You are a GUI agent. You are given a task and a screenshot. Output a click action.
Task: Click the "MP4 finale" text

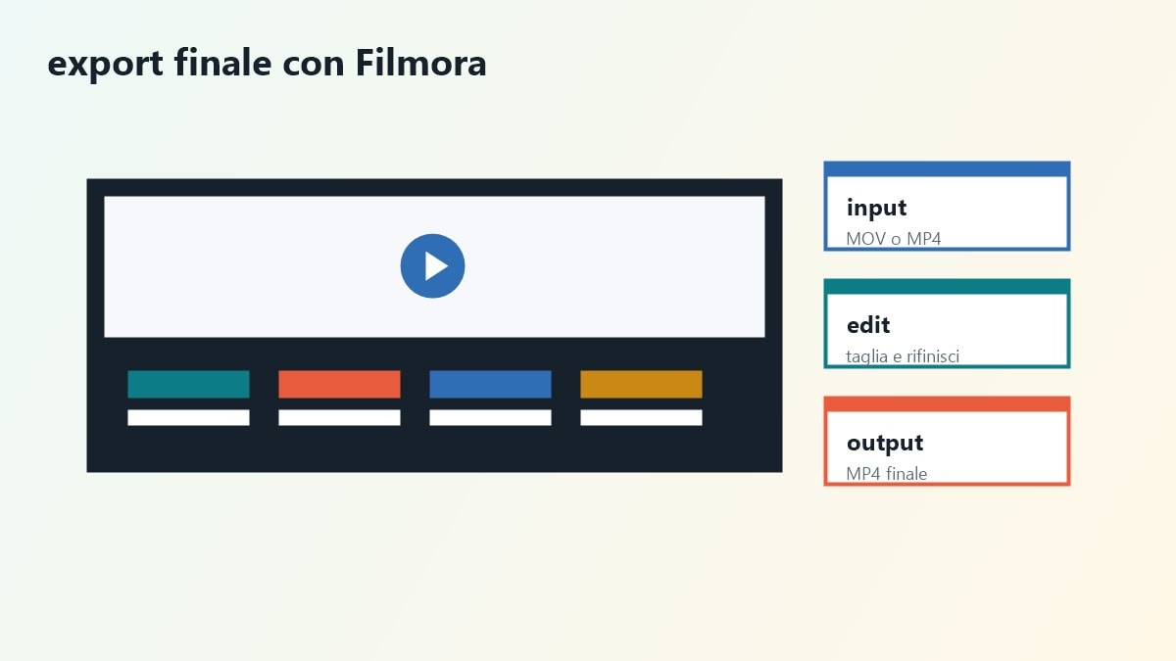887,474
